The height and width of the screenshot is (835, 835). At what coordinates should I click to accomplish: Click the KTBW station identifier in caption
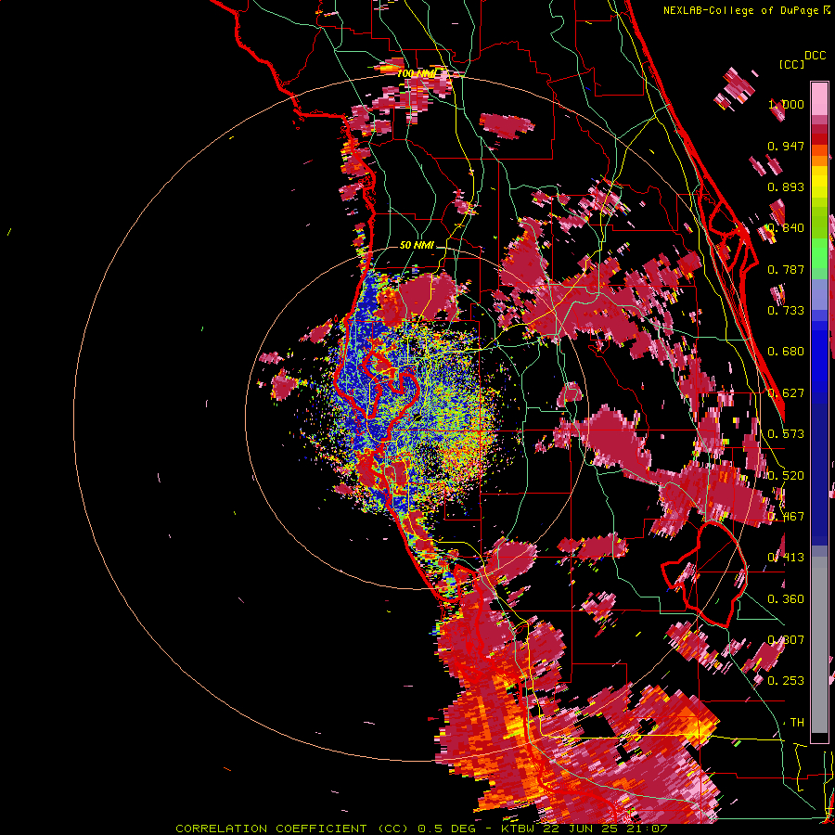[x=519, y=829]
